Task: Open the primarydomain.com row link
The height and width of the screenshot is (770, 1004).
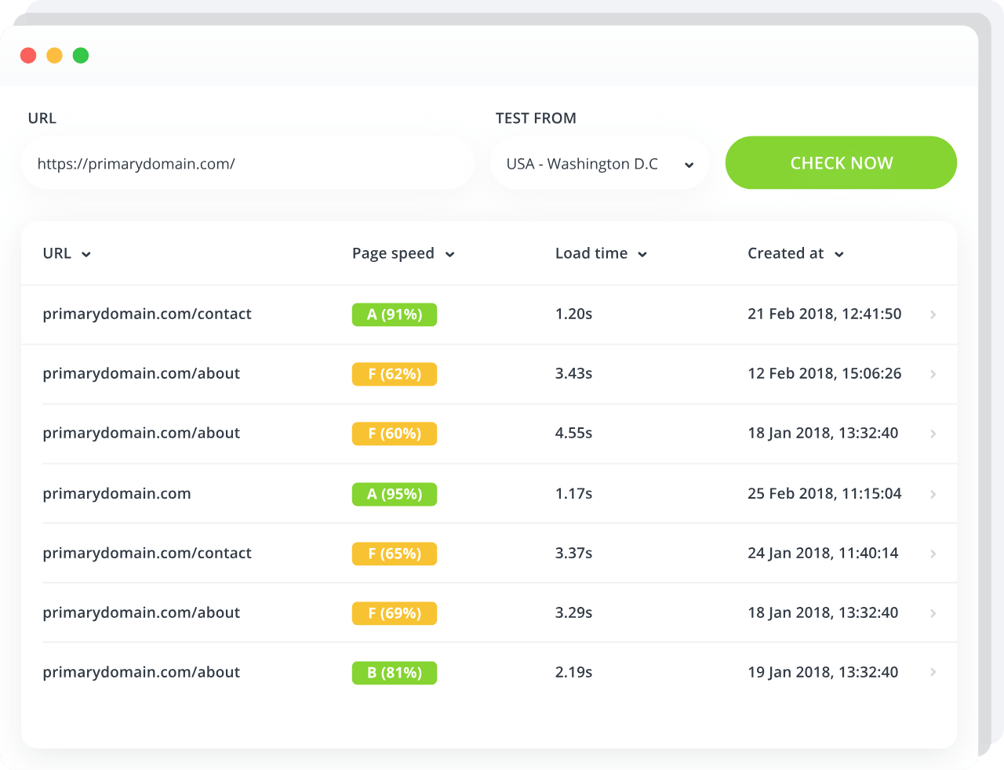Action: click(x=117, y=493)
